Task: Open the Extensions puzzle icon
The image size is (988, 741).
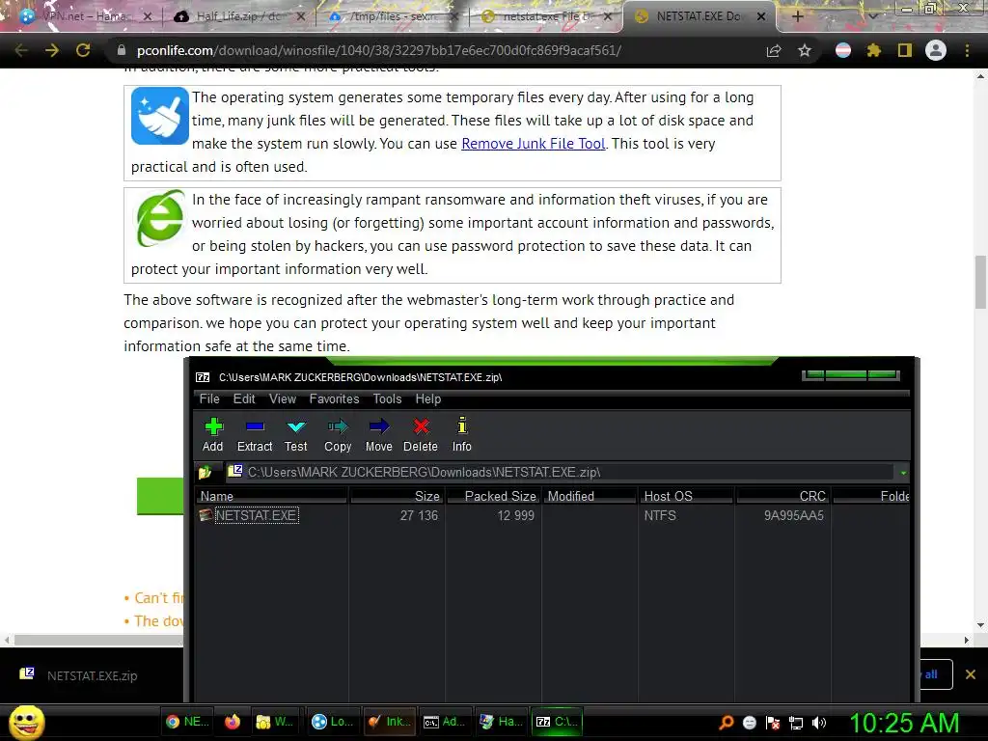Action: (873, 50)
